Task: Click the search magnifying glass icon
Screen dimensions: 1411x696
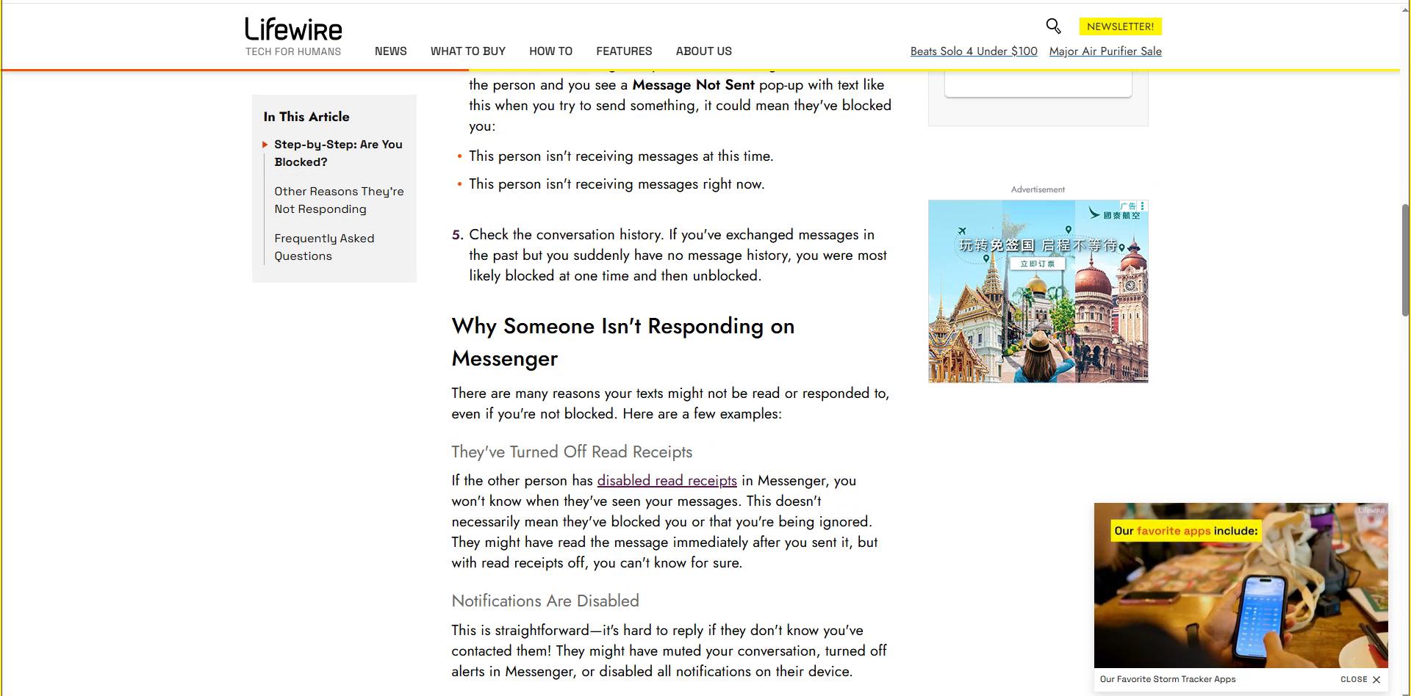Action: [x=1053, y=26]
